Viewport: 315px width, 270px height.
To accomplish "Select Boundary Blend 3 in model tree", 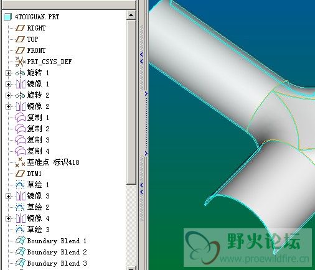I will pos(52,263).
